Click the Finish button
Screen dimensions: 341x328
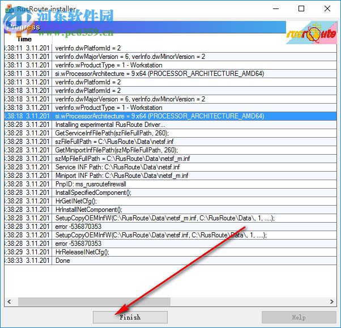[130, 317]
